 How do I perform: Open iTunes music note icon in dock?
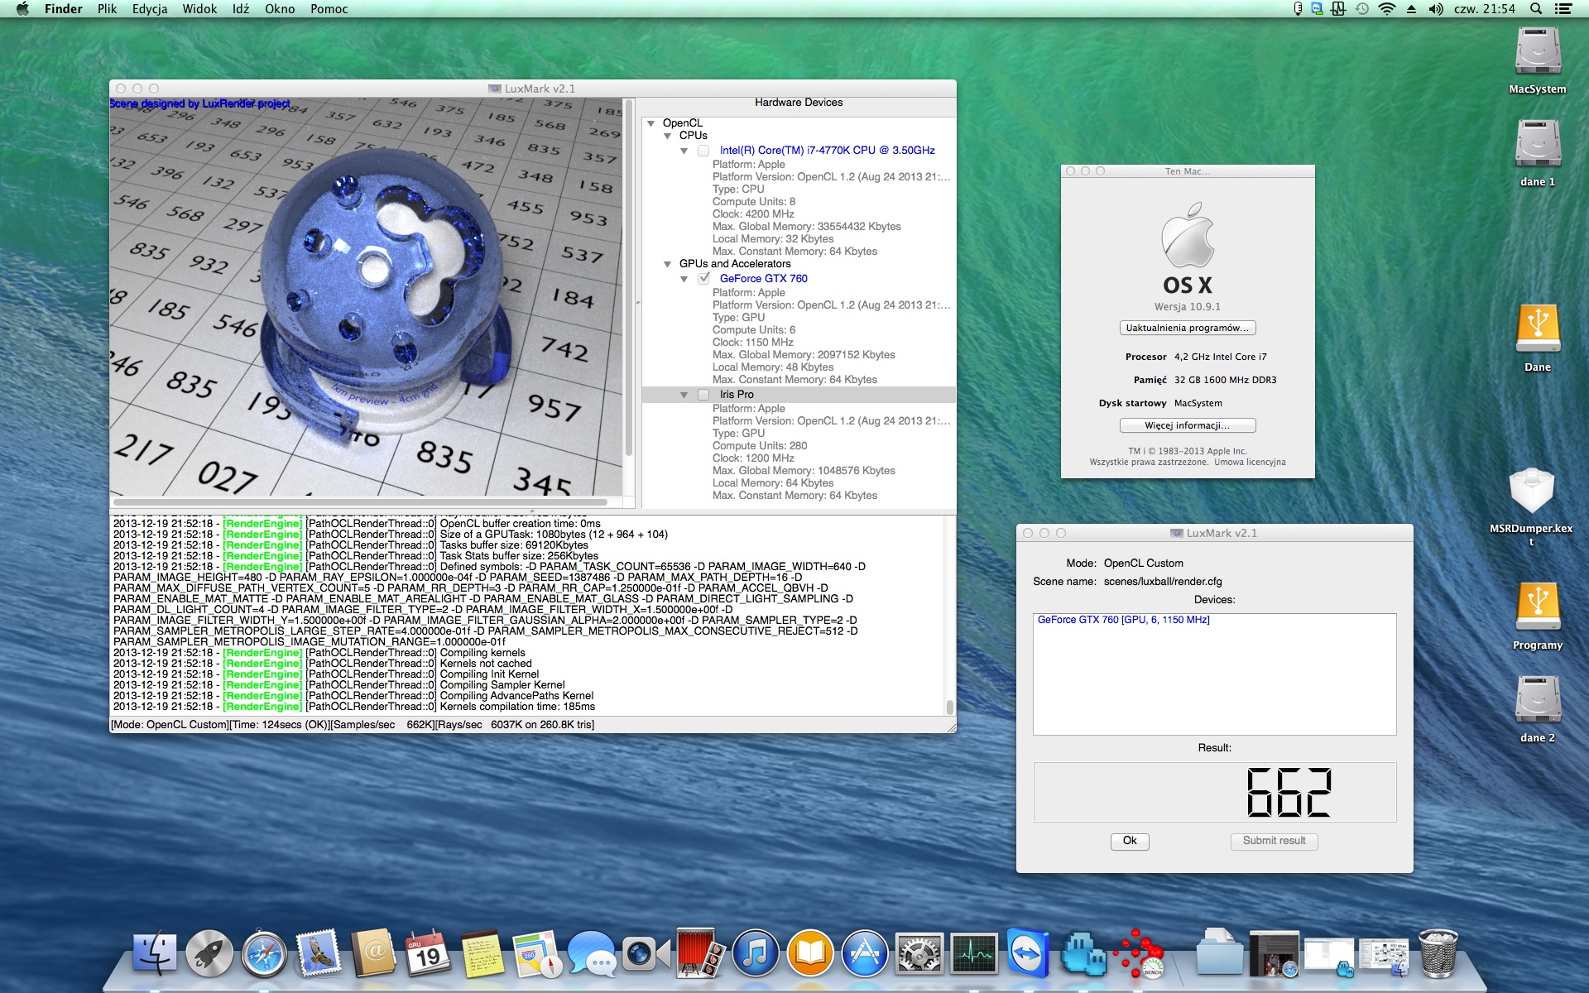[756, 954]
